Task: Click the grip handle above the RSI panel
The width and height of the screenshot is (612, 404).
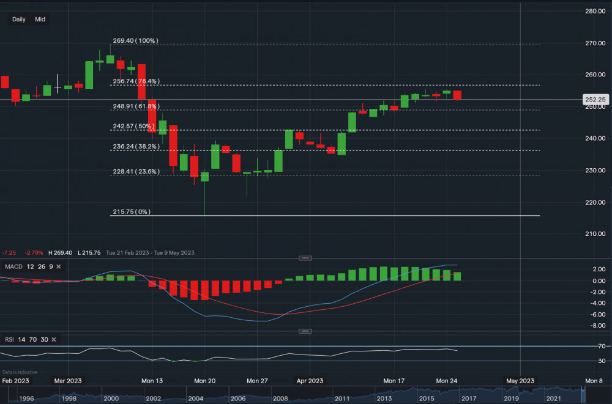Action: click(305, 331)
